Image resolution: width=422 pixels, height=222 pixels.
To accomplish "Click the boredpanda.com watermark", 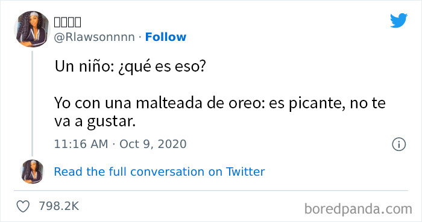I will point(358,209).
